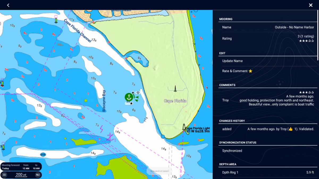Screen dimensions: 319x179
Task: Open Mooring forecast Today selector
Action: [x=10, y=167]
